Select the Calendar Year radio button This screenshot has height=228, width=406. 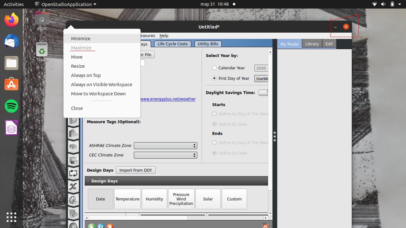214,68
